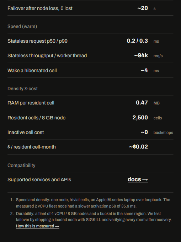Click the 'Speed (warm)' section heading
181x242 pixels.
[x=22, y=26]
